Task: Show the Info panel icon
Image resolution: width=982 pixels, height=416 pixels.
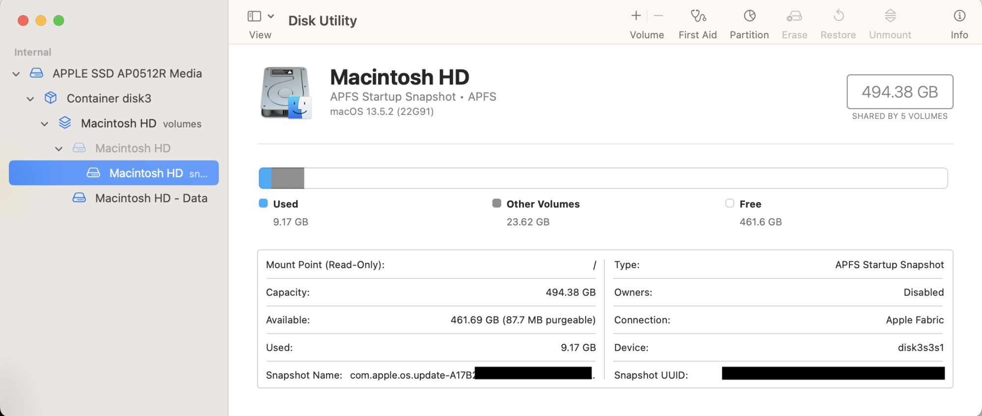Action: coord(959,16)
